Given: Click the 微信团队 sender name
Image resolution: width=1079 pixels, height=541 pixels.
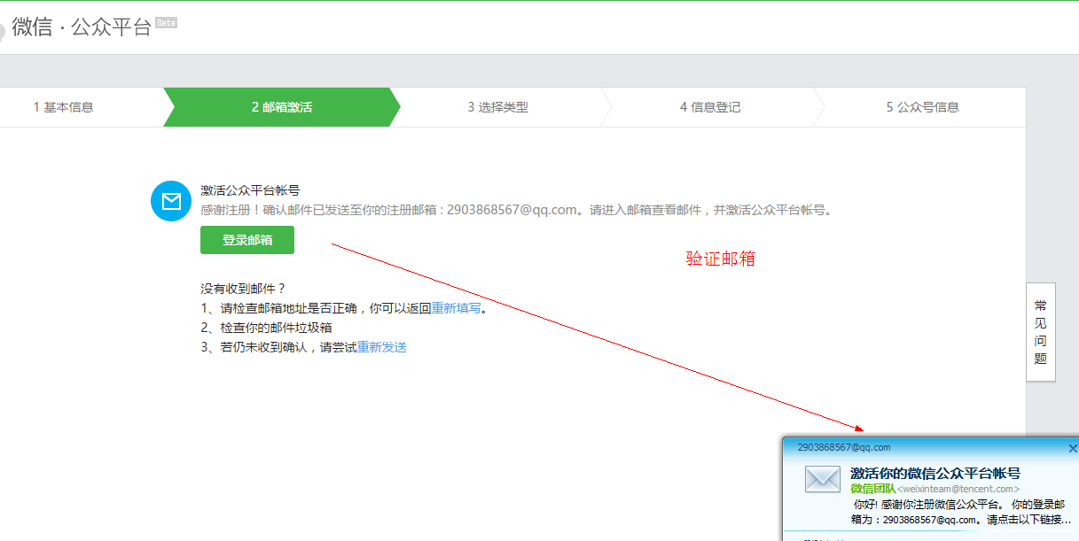Looking at the screenshot, I should click(x=872, y=489).
